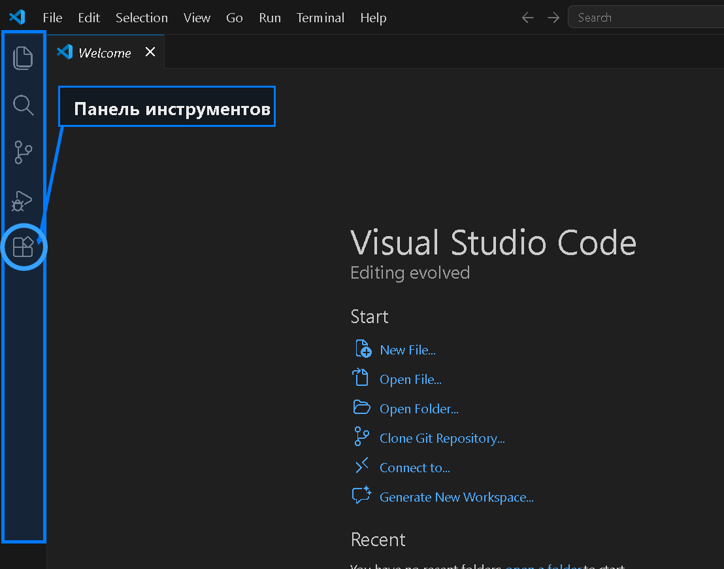Screen dimensions: 724x569
Task: Open the File menu
Action: 52,18
